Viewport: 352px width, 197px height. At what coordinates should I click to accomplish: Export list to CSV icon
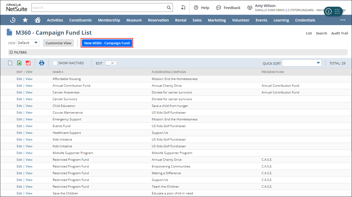10,63
